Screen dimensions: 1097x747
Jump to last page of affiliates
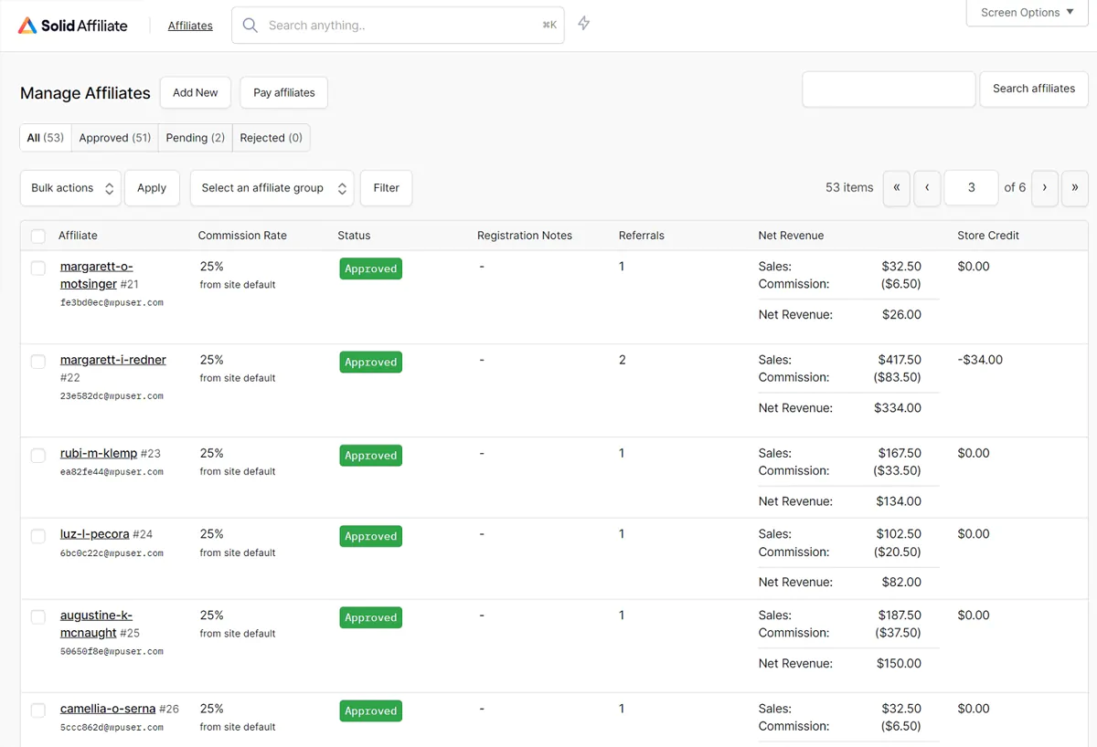(x=1074, y=187)
